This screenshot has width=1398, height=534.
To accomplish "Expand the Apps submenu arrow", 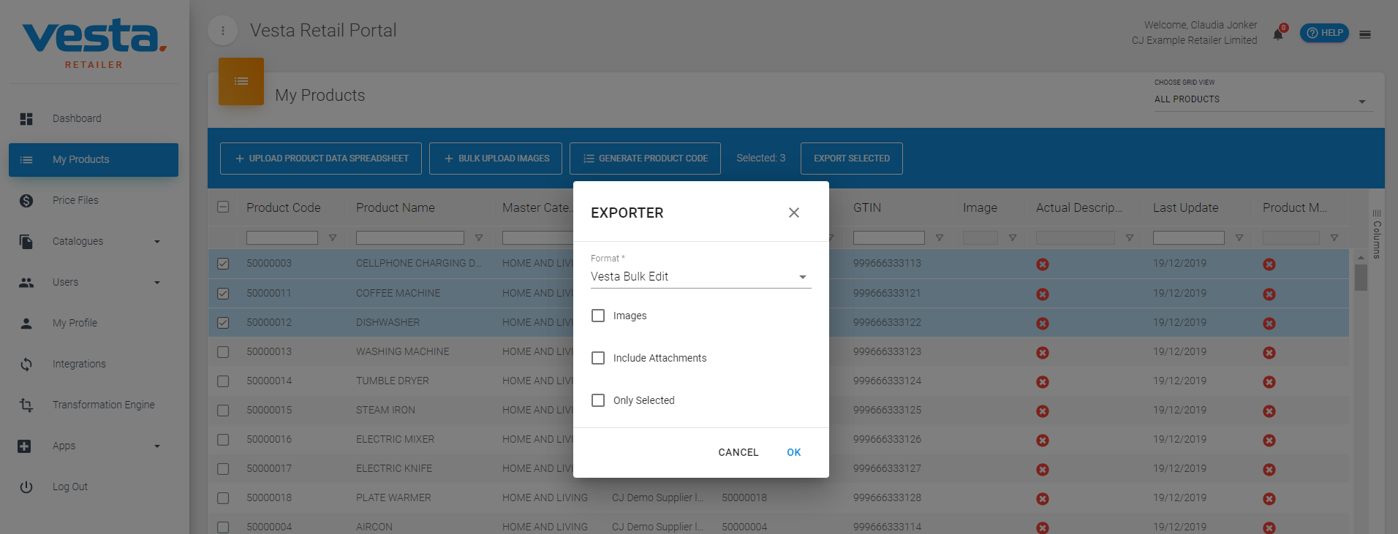I will coord(157,446).
